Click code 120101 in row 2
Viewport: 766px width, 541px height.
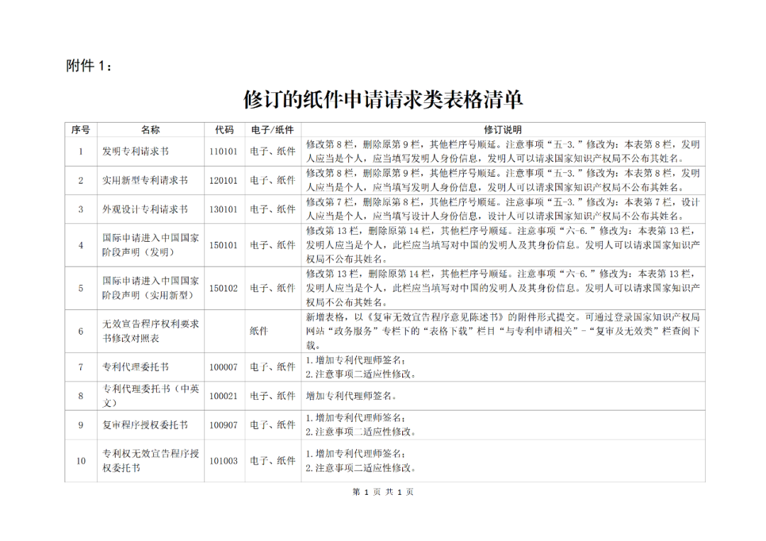(223, 181)
